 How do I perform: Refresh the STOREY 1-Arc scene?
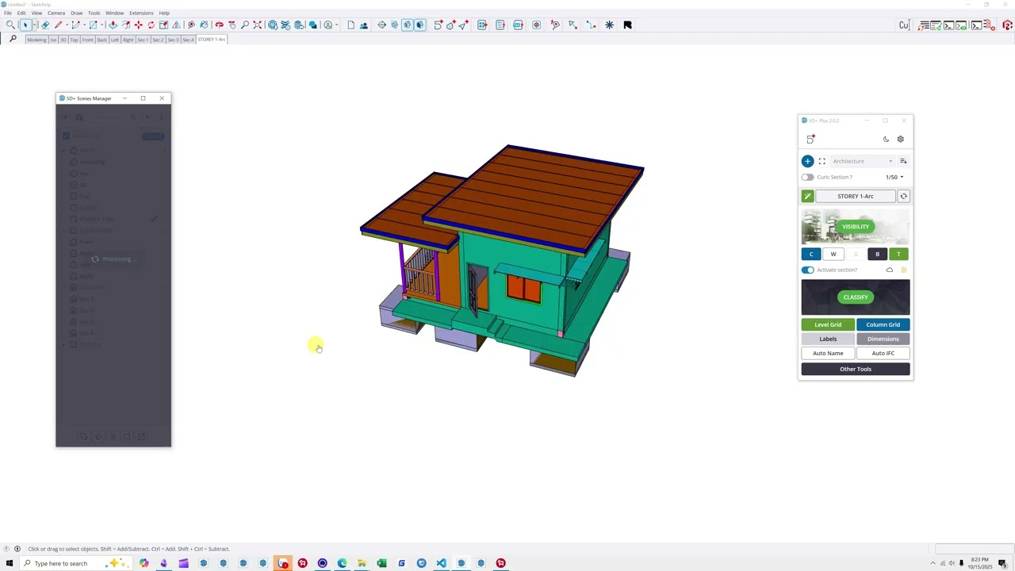903,196
